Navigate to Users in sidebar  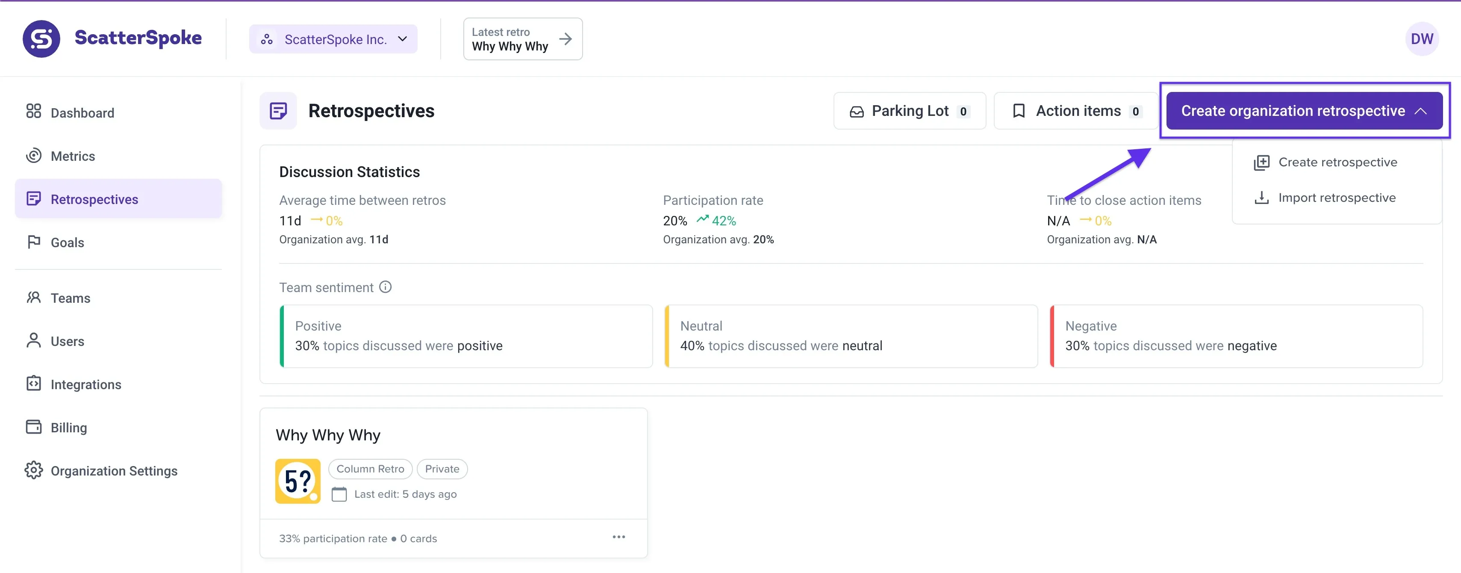(x=67, y=341)
